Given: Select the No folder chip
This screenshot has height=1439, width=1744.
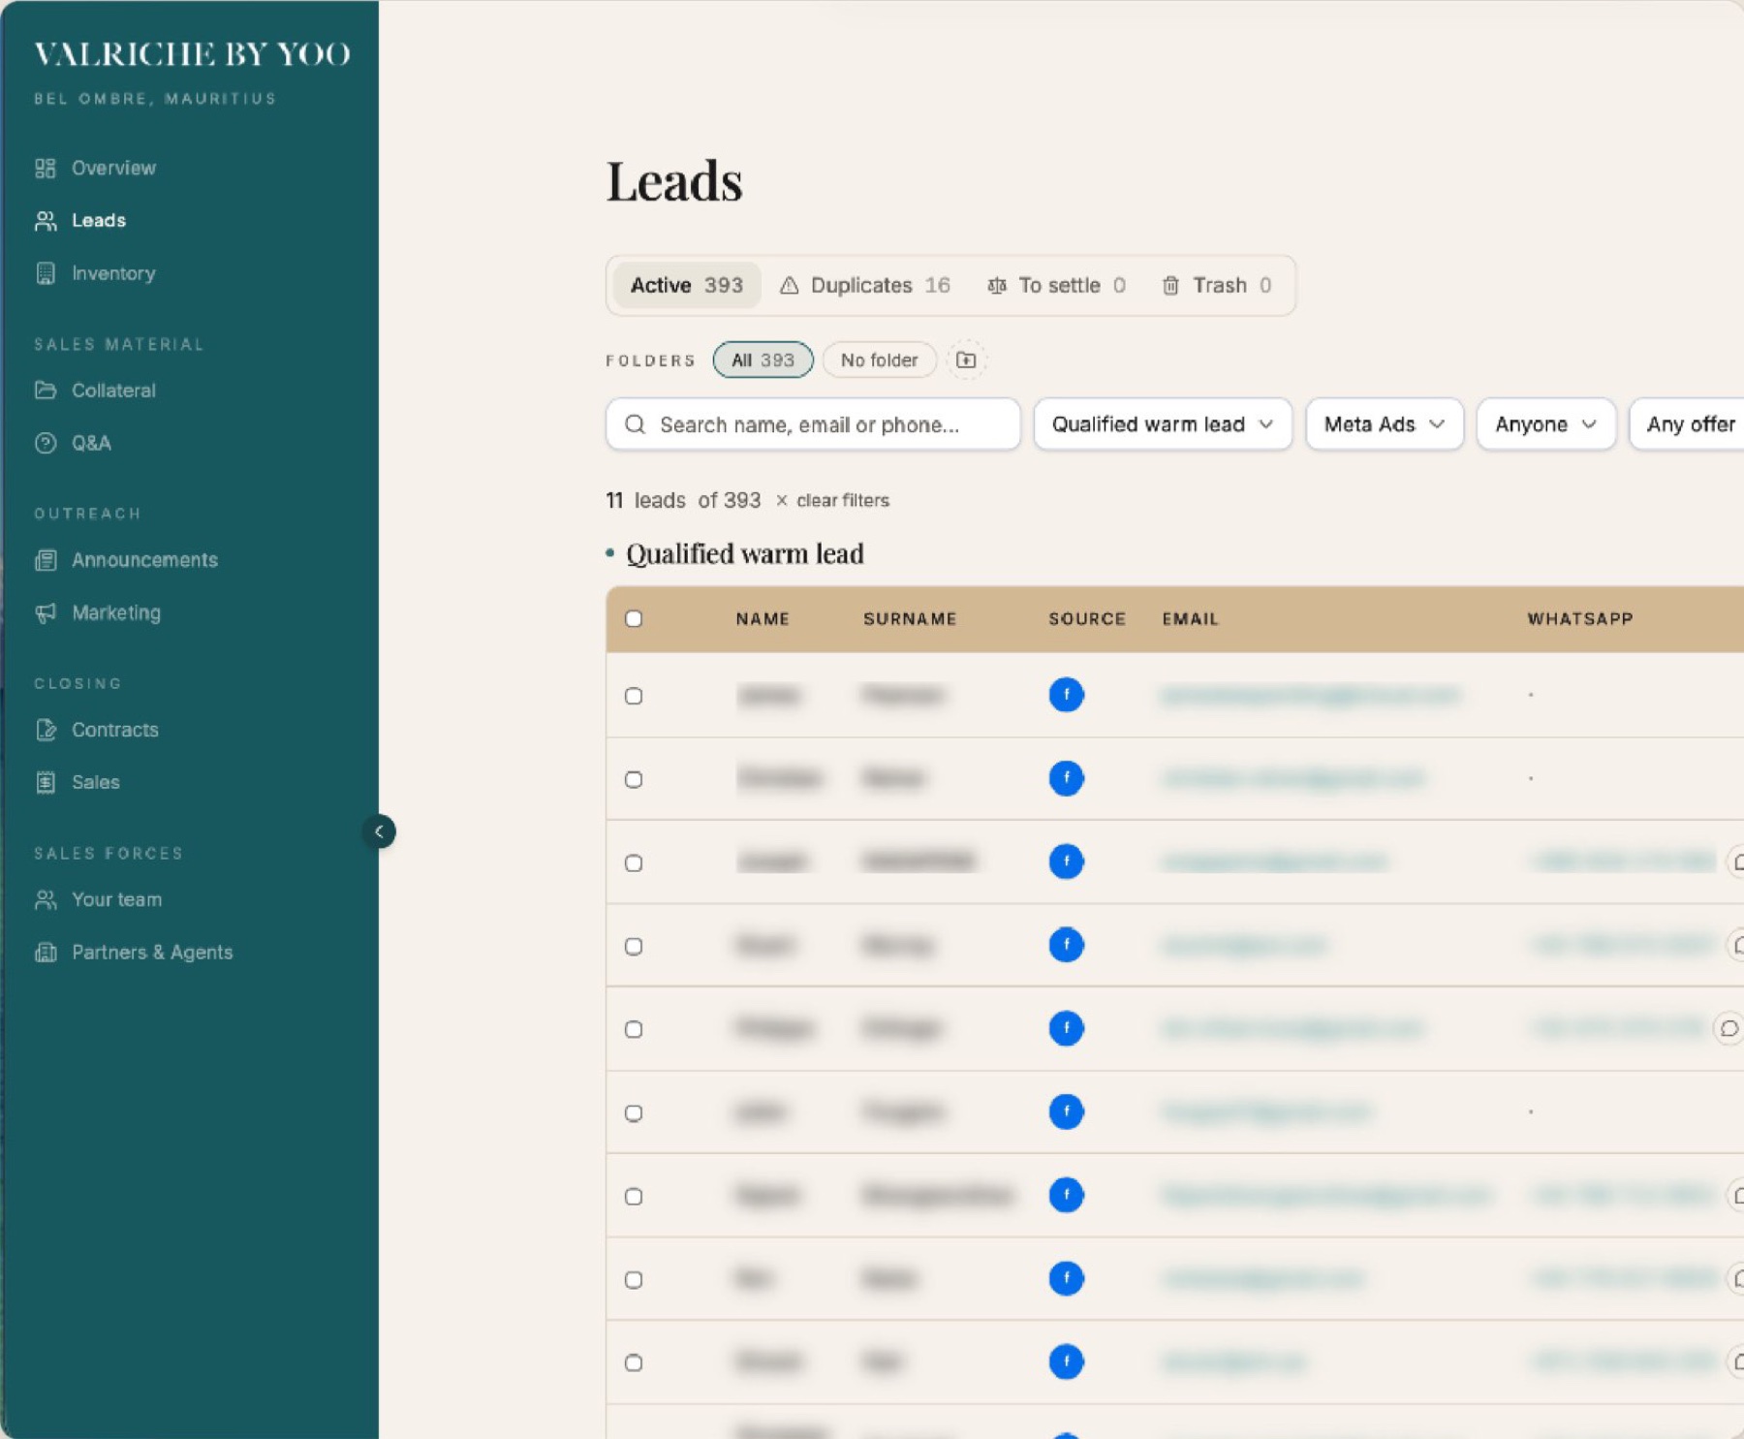Looking at the screenshot, I should 879,360.
